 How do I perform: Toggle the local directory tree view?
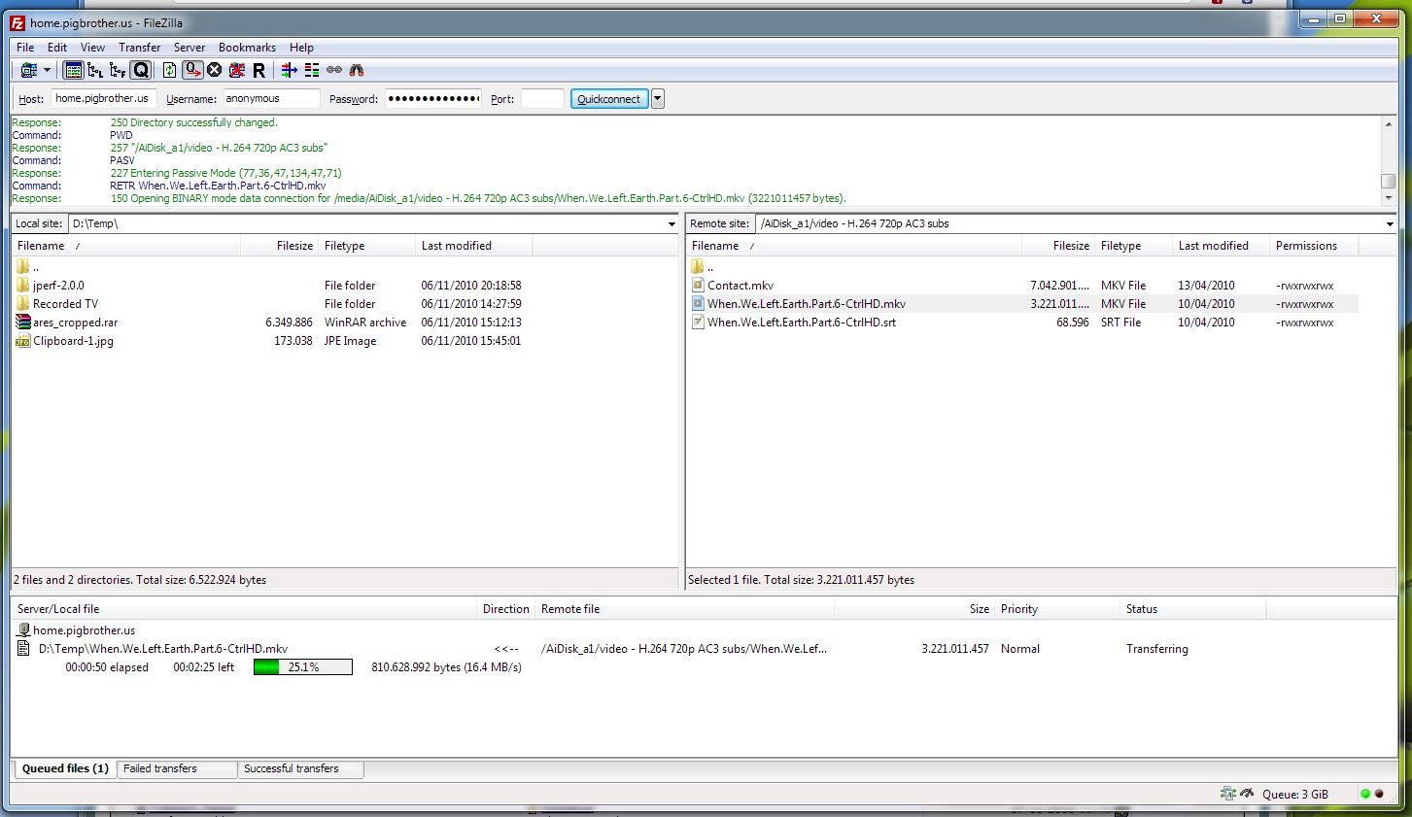point(95,70)
